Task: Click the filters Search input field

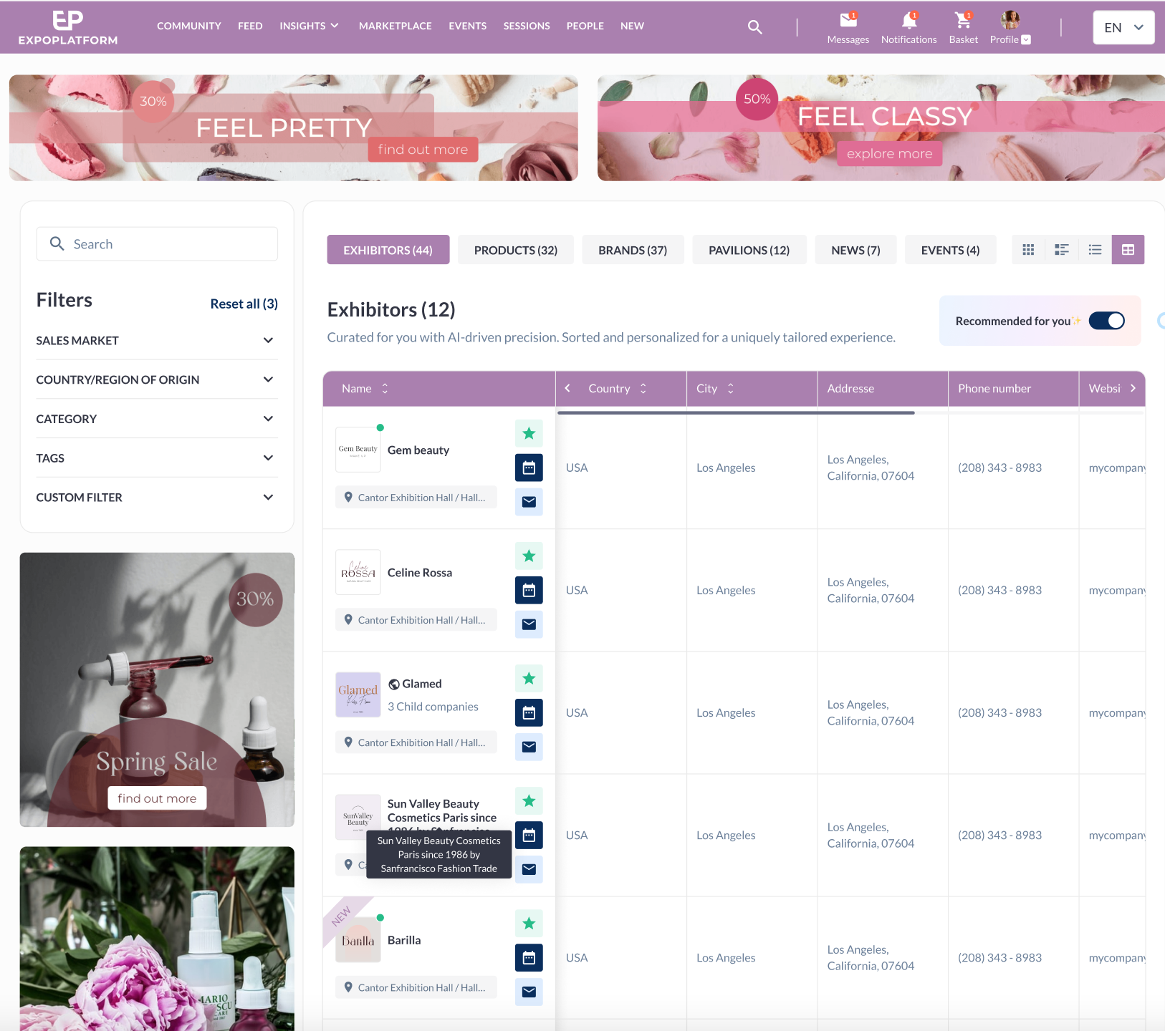Action: (x=157, y=244)
